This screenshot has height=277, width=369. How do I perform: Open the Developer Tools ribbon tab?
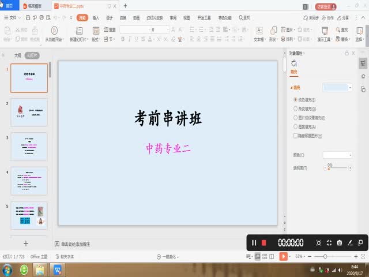point(204,18)
